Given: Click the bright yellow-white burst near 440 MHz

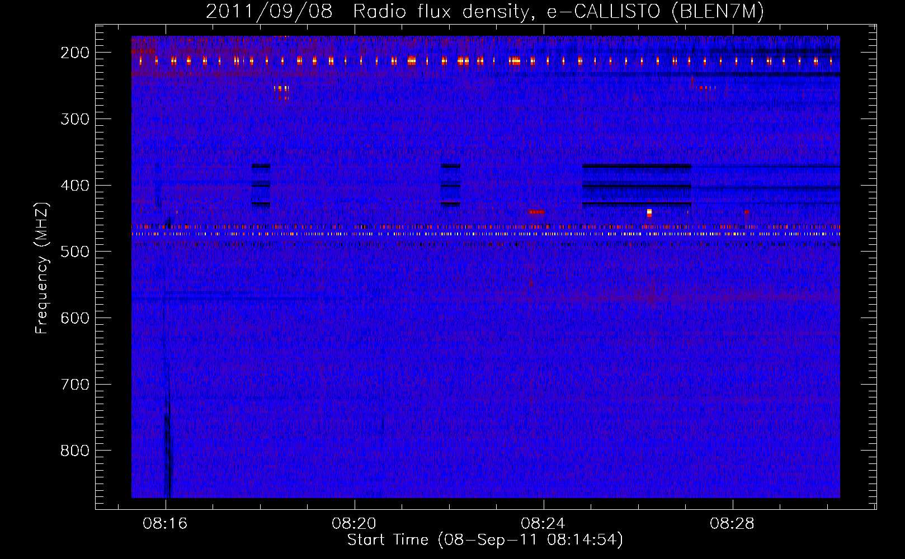Looking at the screenshot, I should pos(649,212).
